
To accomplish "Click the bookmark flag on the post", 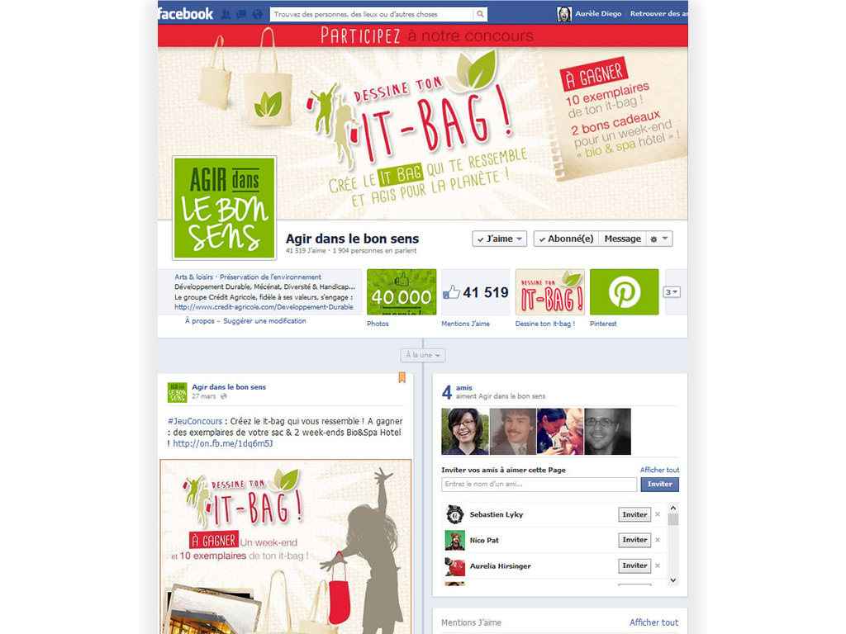I will point(402,377).
